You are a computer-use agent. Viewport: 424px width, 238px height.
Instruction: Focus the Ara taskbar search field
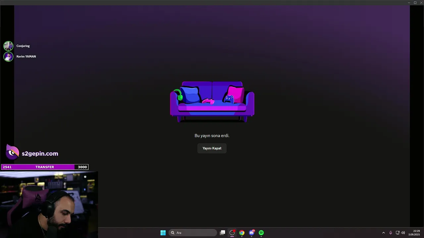[193, 233]
